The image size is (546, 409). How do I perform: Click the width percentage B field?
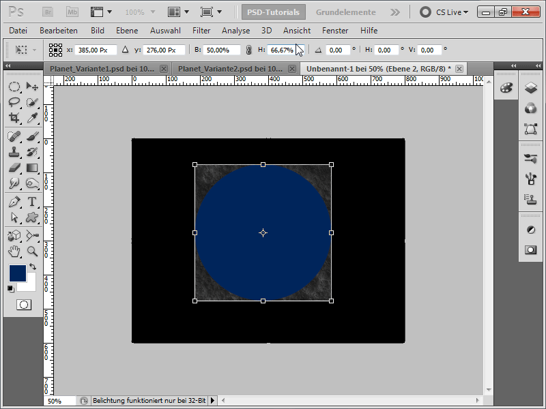[x=221, y=50]
